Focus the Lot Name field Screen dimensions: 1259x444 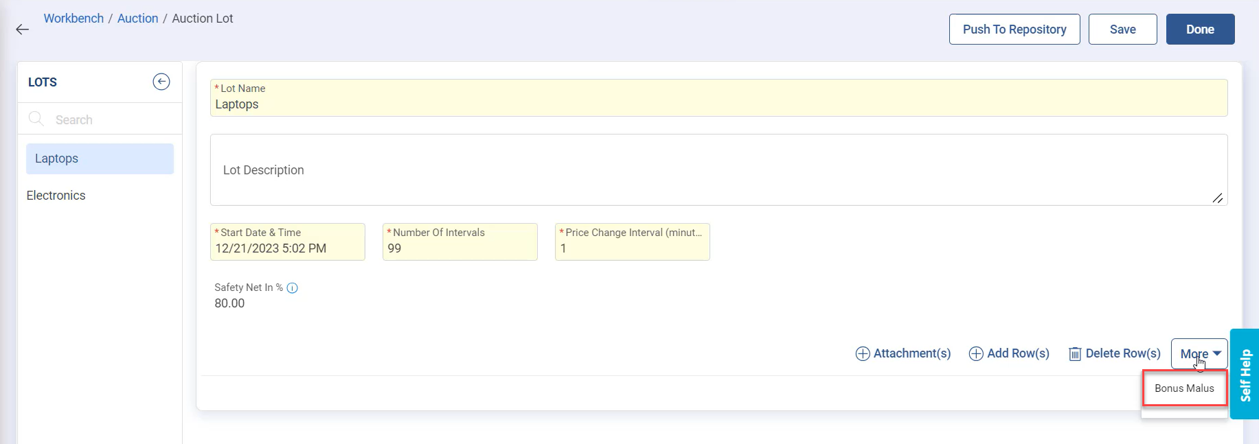coord(718,104)
